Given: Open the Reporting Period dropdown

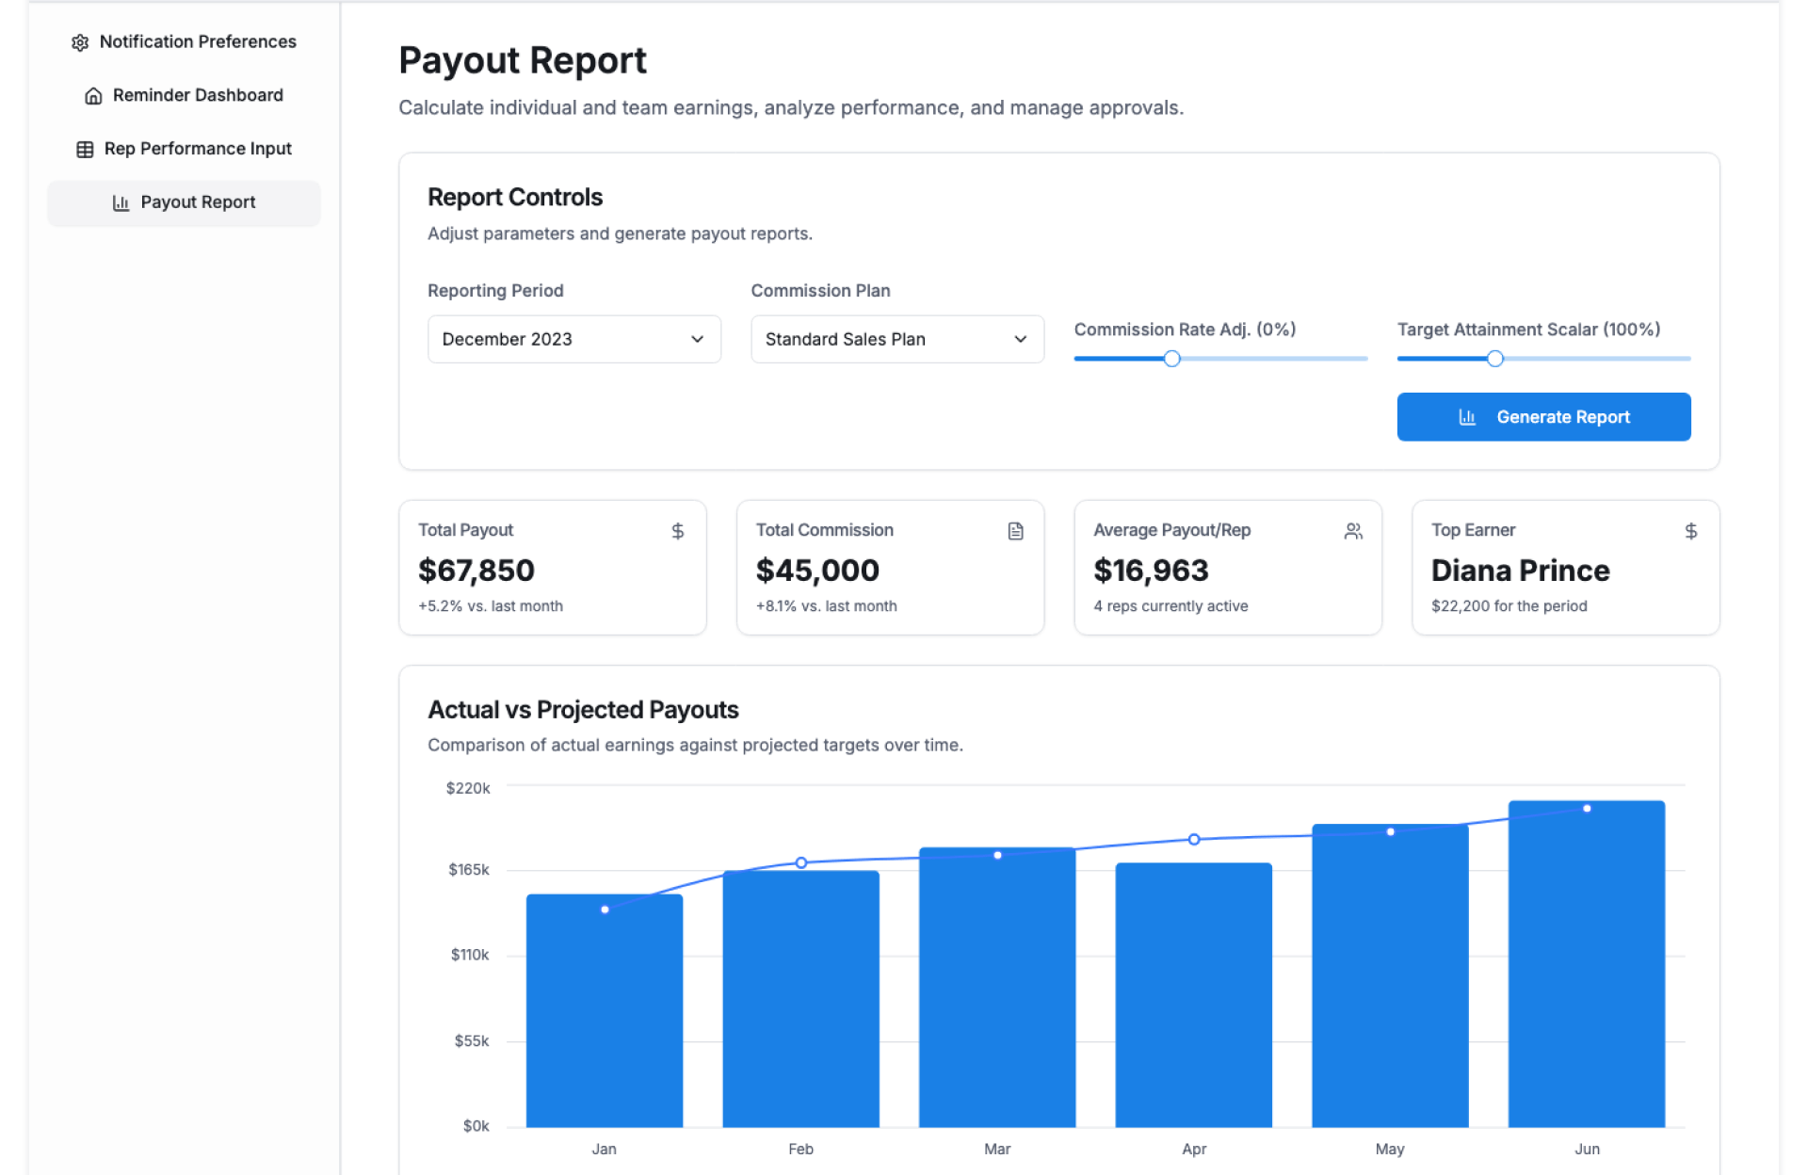Looking at the screenshot, I should click(573, 339).
